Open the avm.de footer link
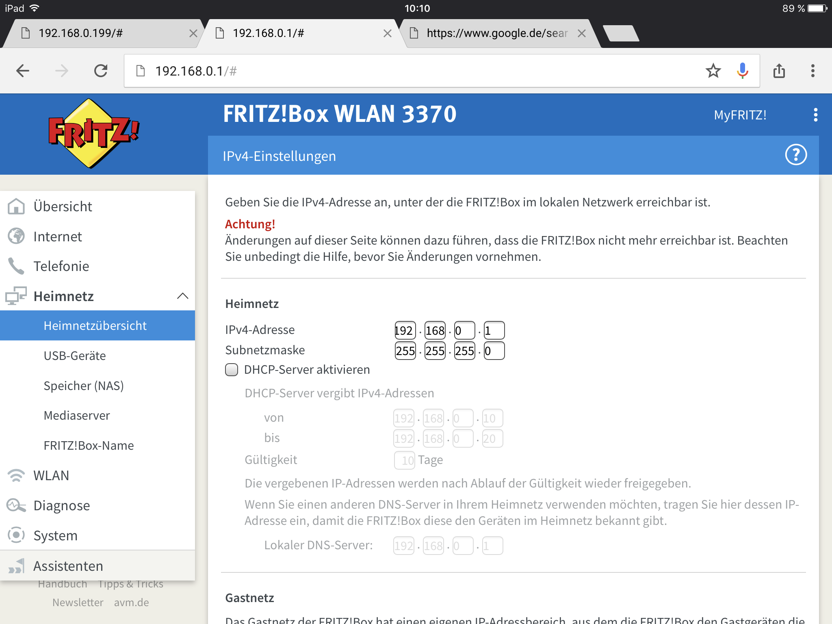The height and width of the screenshot is (624, 832). tap(131, 602)
